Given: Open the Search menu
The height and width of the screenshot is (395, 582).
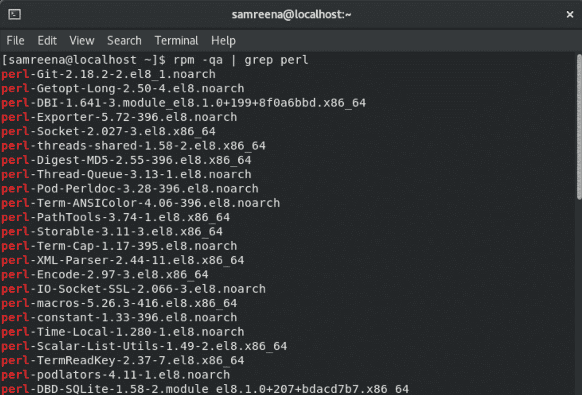Looking at the screenshot, I should pos(124,40).
